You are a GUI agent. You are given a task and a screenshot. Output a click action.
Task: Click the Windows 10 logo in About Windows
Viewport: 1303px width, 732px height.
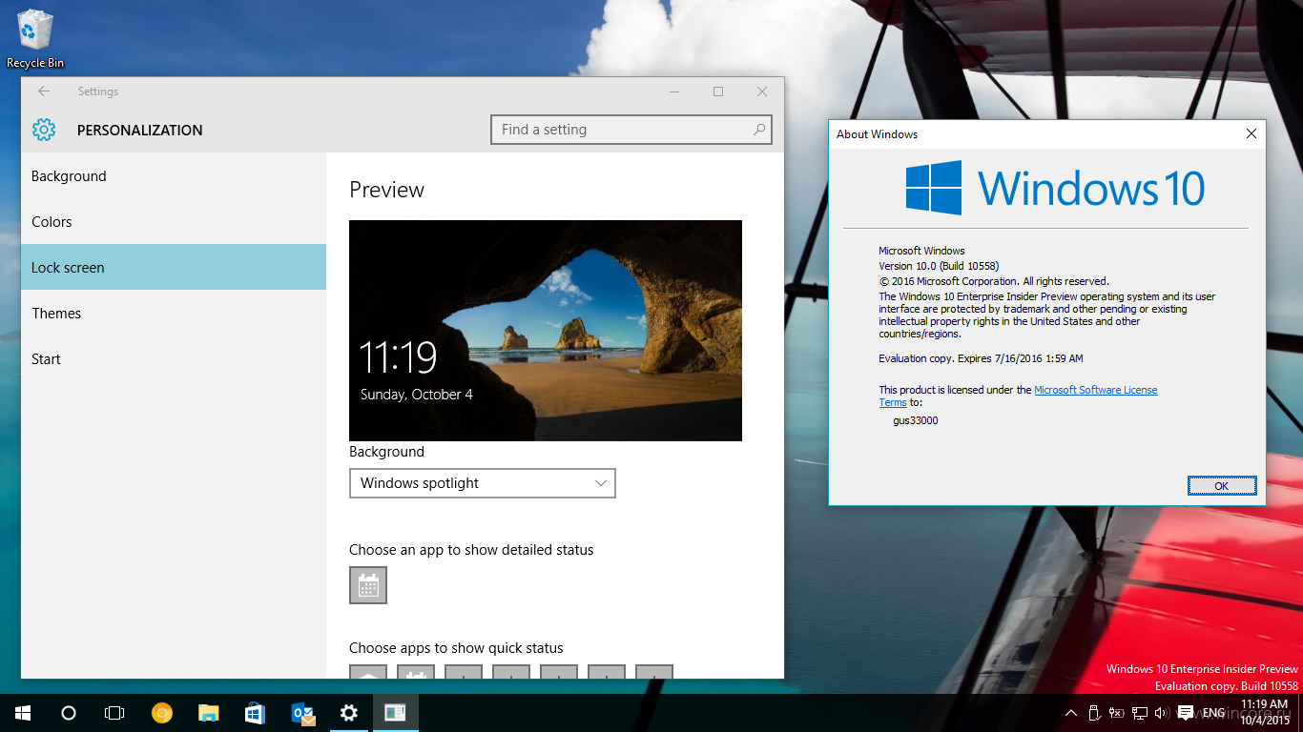point(1055,188)
